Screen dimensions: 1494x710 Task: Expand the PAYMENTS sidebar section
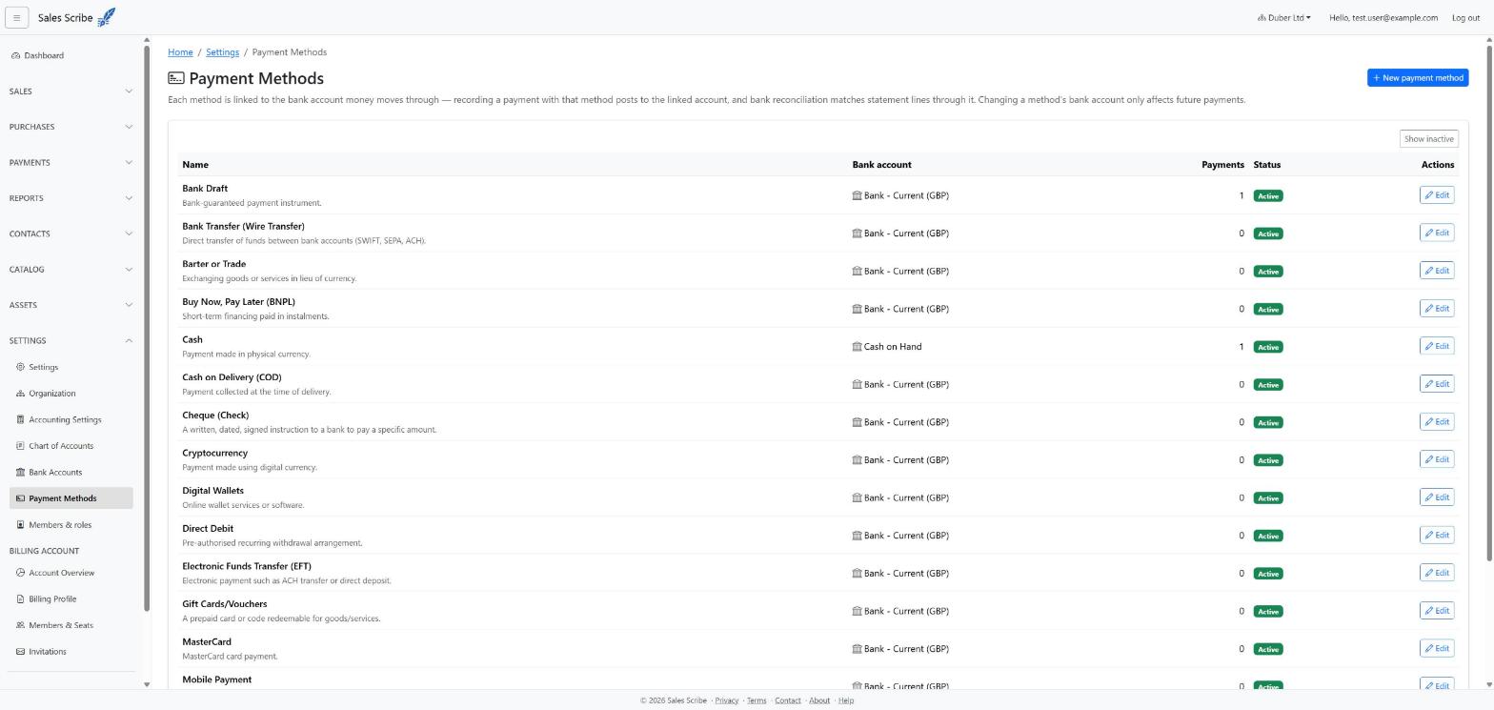click(x=71, y=163)
